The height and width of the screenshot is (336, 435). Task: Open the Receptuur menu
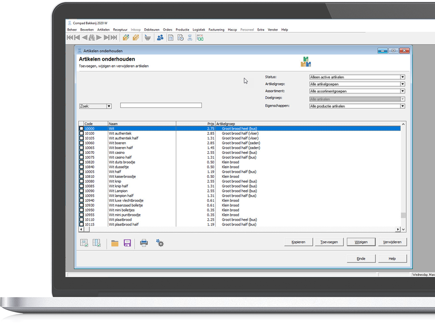[120, 30]
